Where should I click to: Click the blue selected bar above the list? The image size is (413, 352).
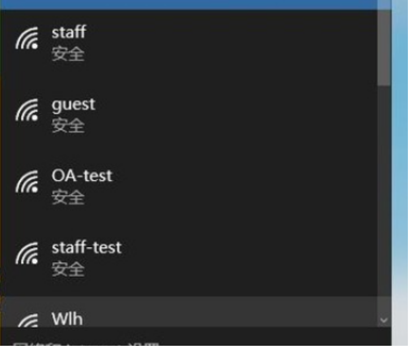192,4
